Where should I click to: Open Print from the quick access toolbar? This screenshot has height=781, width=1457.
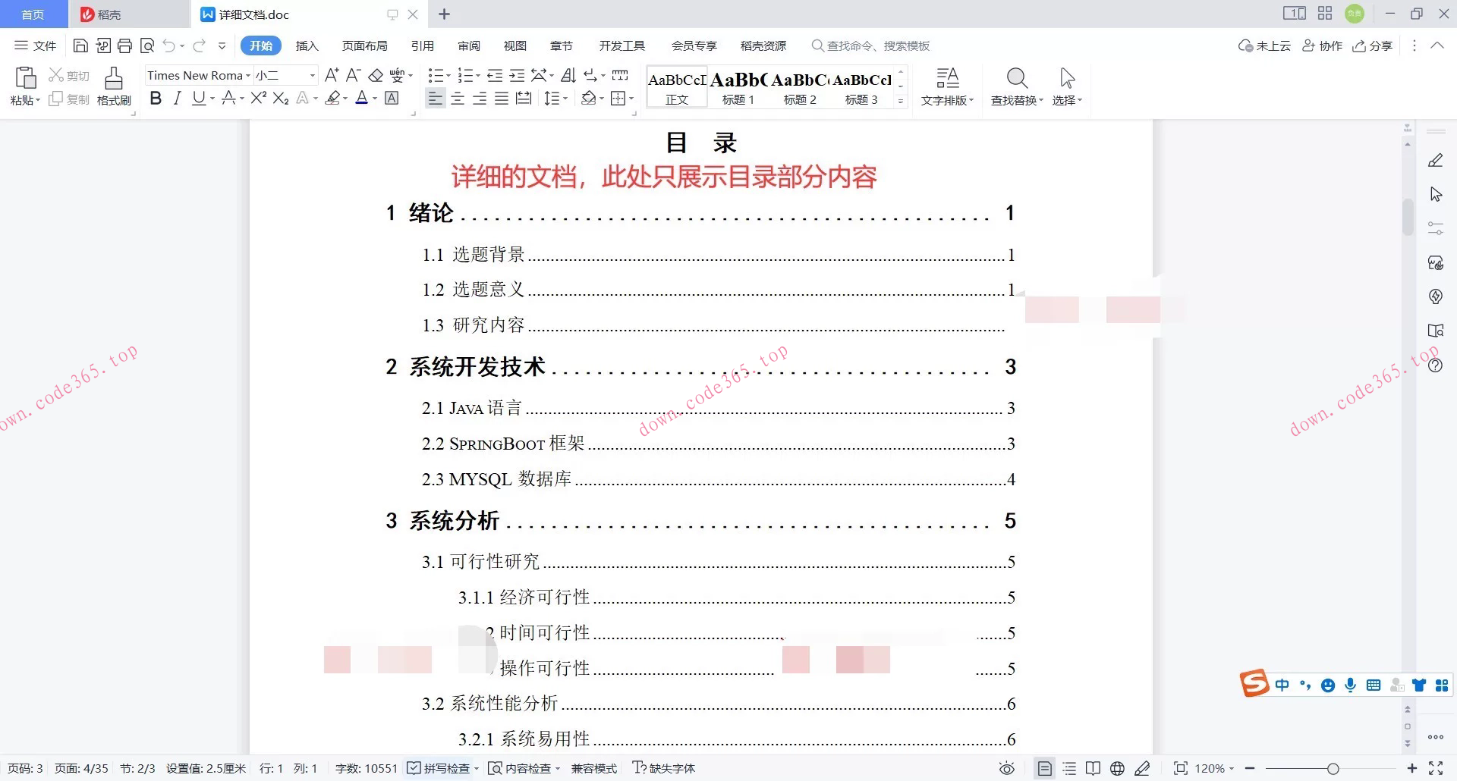[x=124, y=45]
